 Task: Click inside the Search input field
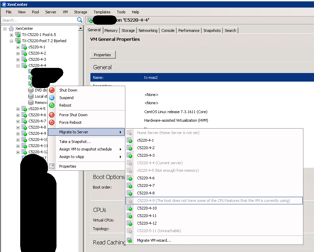pos(38,20)
